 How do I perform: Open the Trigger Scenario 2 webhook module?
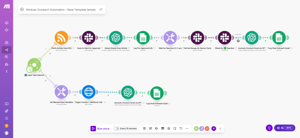click(x=88, y=92)
